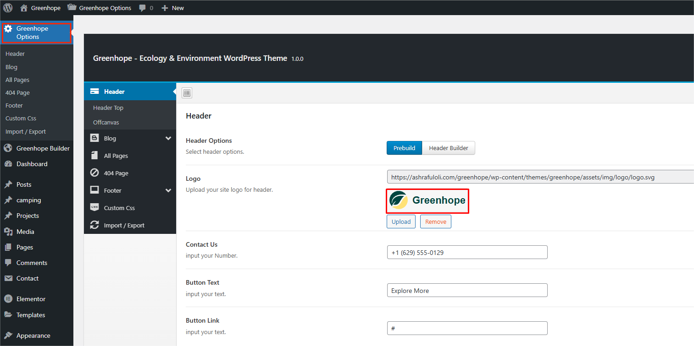Open the WordPress logo menu
The width and height of the screenshot is (694, 346).
[x=8, y=8]
